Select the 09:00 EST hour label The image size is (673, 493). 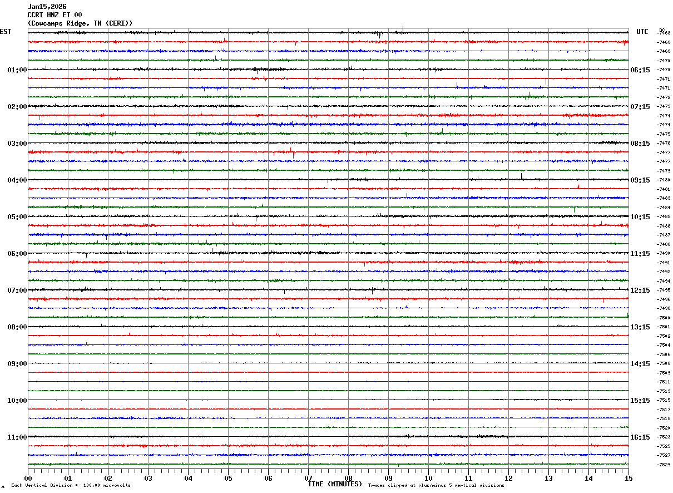[x=17, y=364]
